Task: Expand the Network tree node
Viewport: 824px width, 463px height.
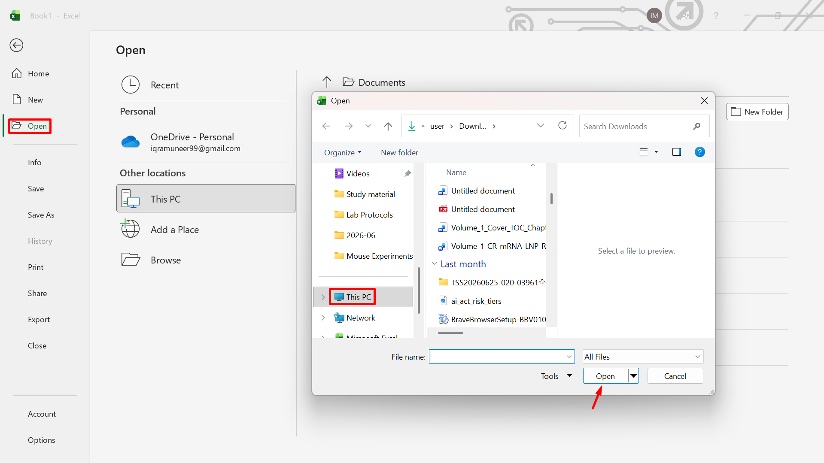Action: tap(323, 318)
